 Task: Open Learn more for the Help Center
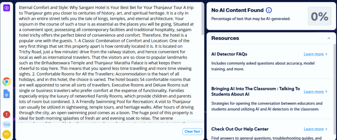[314, 129]
